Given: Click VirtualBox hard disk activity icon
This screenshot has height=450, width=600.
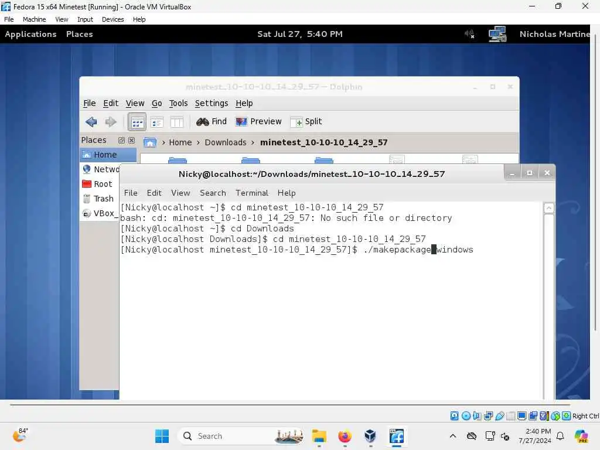Looking at the screenshot, I should coord(454,416).
